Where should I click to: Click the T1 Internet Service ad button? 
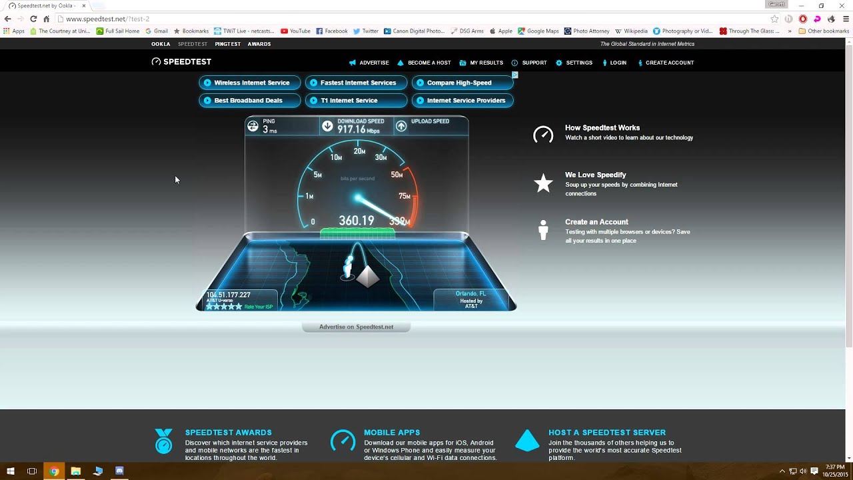click(356, 101)
